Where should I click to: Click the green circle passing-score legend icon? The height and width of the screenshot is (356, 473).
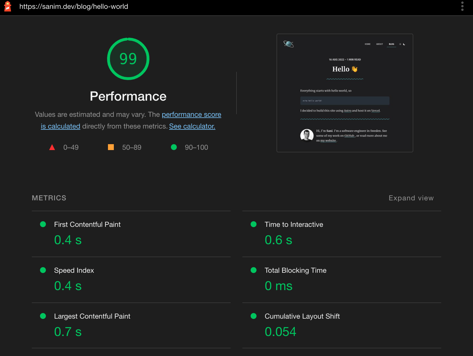tap(174, 147)
